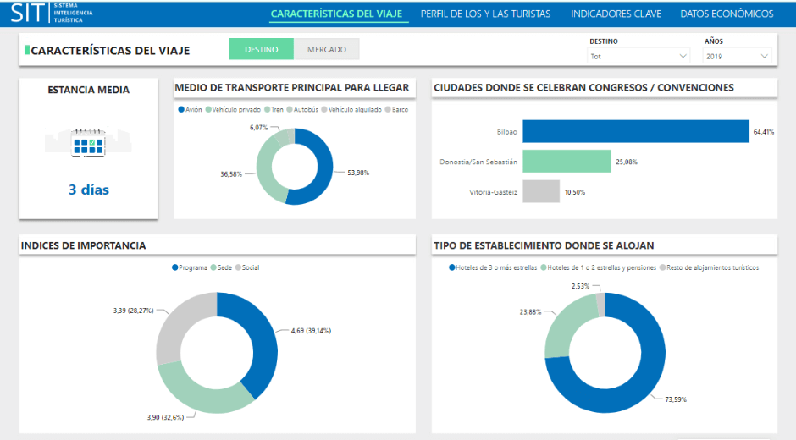
Task: Click Hoteles de 3 o más estrellas legend dot
Action: (x=451, y=267)
